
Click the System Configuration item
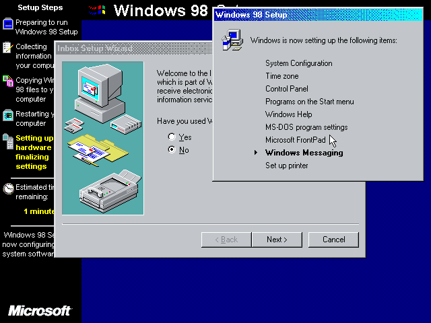pos(299,63)
